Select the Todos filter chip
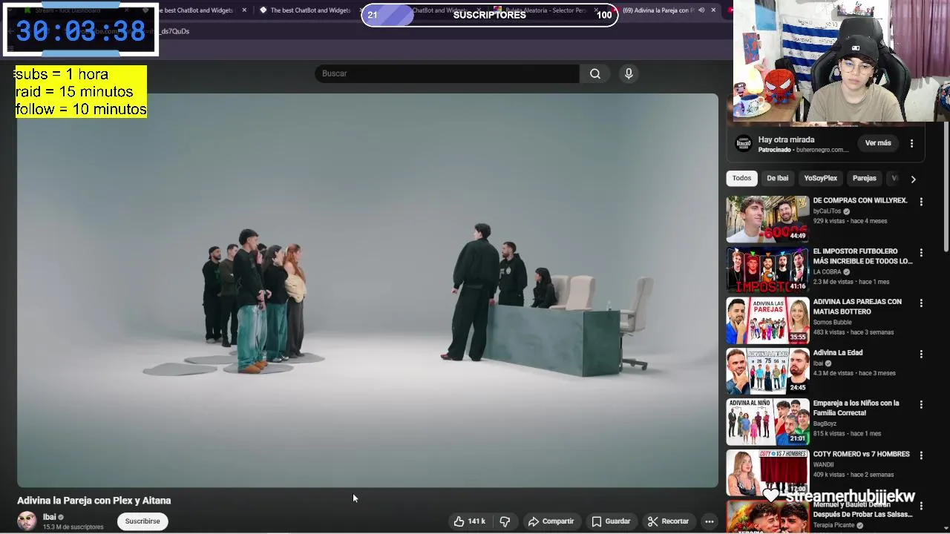This screenshot has height=534, width=950. (x=741, y=178)
